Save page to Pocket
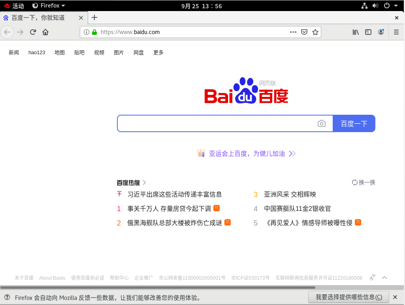 [304, 32]
